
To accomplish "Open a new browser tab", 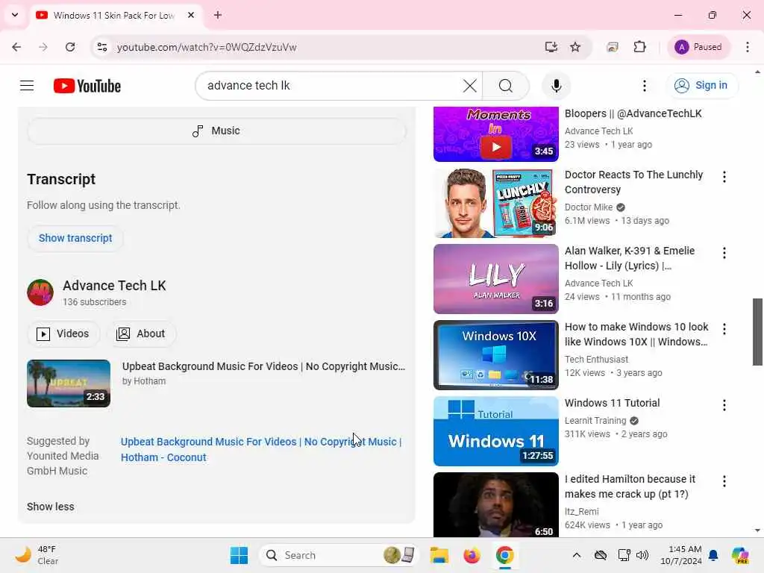I will (218, 15).
